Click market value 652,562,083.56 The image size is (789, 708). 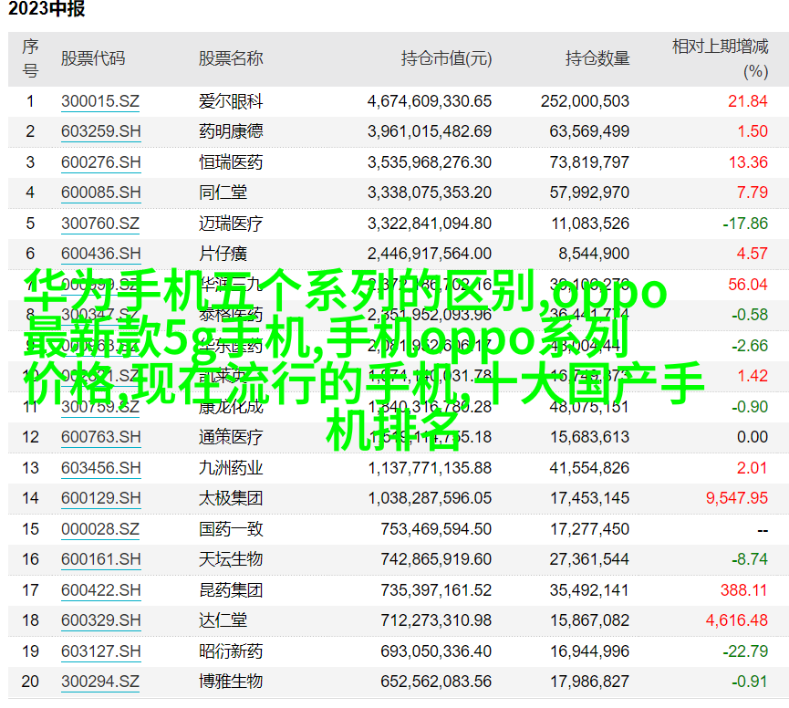[x=436, y=682]
